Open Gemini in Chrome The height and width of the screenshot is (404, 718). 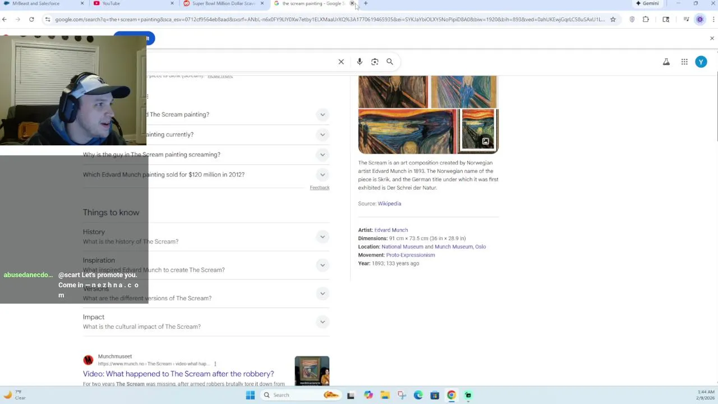[647, 3]
